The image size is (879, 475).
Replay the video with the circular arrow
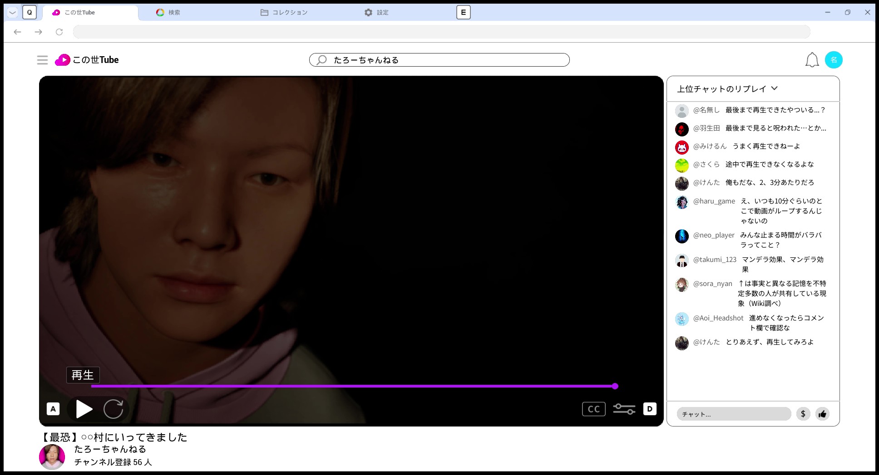(x=113, y=409)
